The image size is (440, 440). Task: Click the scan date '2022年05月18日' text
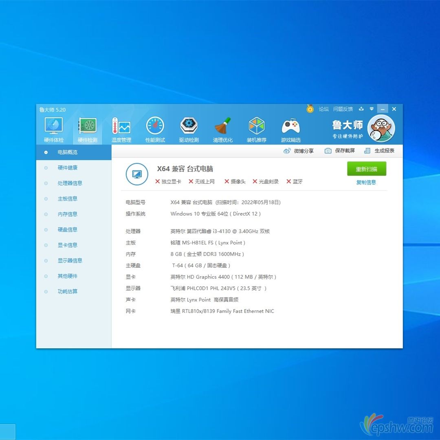coord(260,202)
